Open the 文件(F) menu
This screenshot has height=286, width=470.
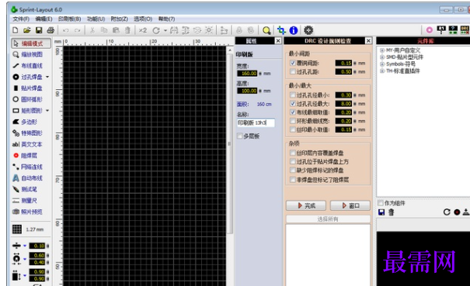[21, 19]
